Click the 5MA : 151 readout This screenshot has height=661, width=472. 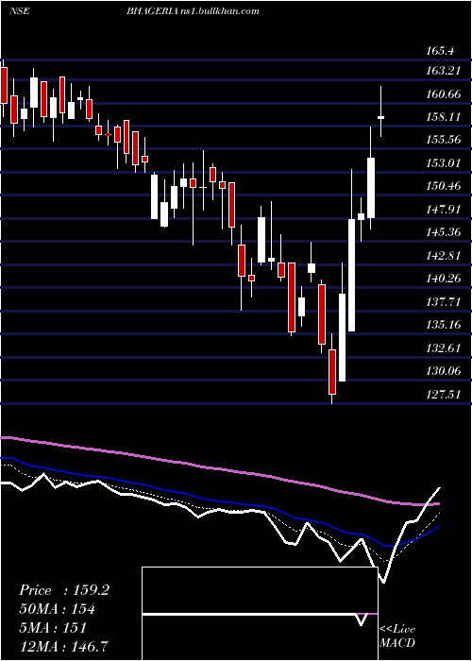pos(53,628)
